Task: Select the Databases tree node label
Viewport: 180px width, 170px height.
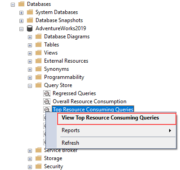Action: pos(39,4)
